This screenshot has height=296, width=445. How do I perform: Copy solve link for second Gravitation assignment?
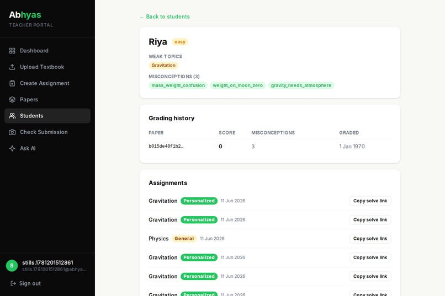pos(370,220)
